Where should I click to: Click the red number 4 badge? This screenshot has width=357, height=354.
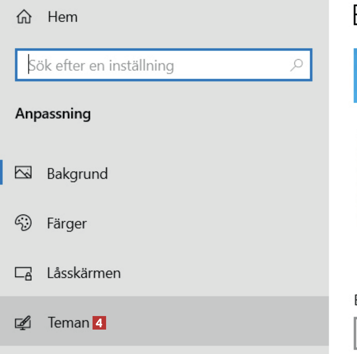tap(99, 323)
